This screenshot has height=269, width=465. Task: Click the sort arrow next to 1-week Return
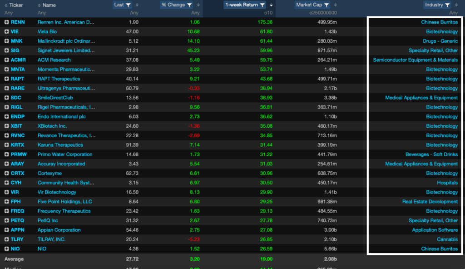[271, 5]
